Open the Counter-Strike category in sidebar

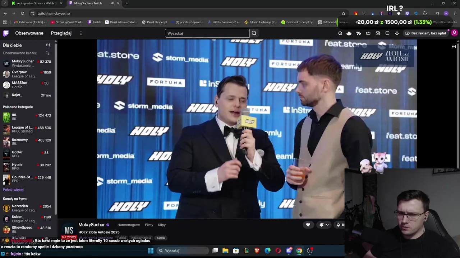[x=27, y=179]
